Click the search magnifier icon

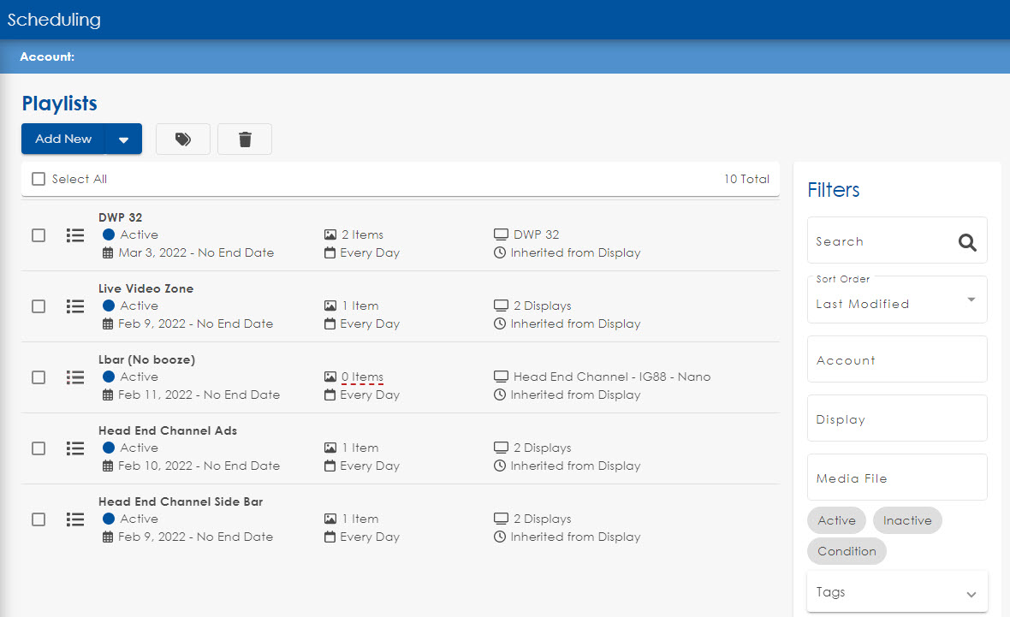tap(967, 242)
